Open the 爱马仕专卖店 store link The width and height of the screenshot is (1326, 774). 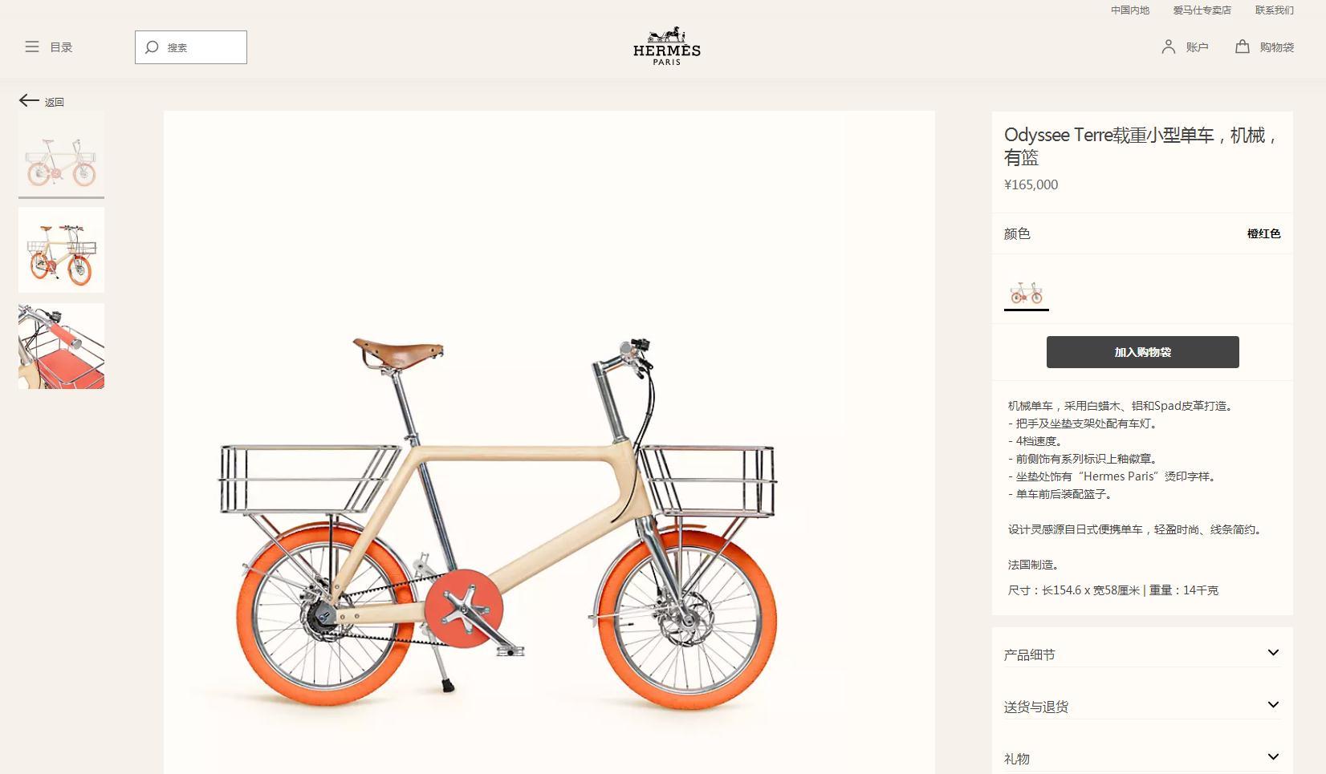(x=1202, y=10)
